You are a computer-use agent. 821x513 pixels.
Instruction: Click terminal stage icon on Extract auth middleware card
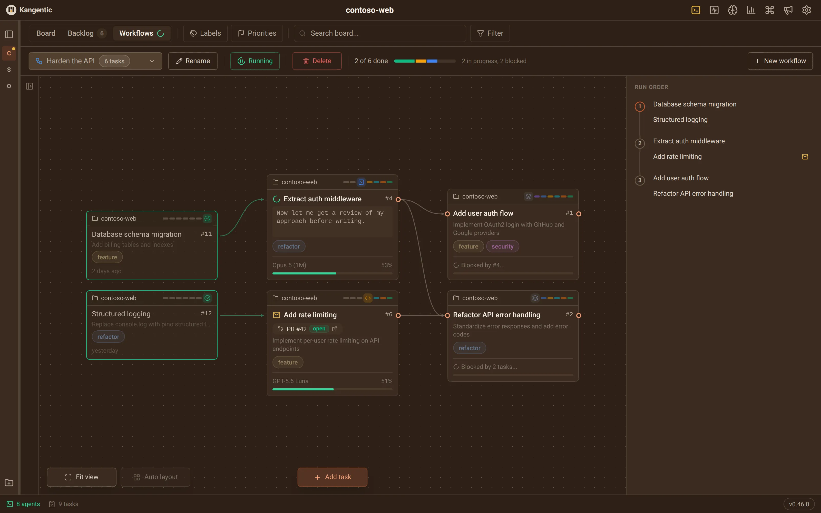pyautogui.click(x=361, y=182)
